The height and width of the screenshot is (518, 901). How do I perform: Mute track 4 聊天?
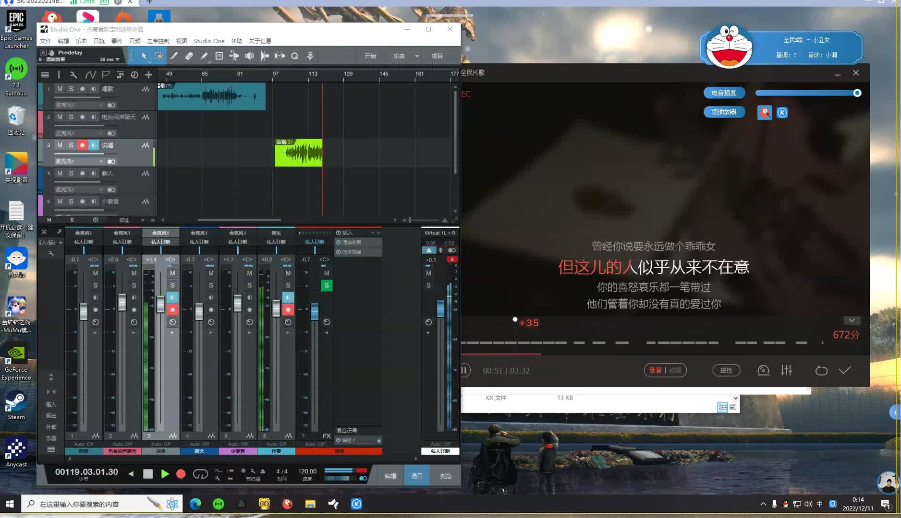click(60, 173)
